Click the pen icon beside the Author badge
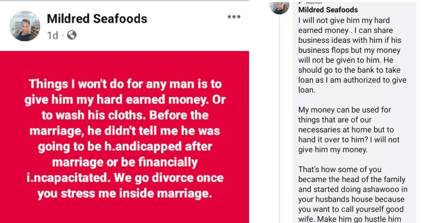Image resolution: width=424 pixels, height=223 pixels. (301, 3)
